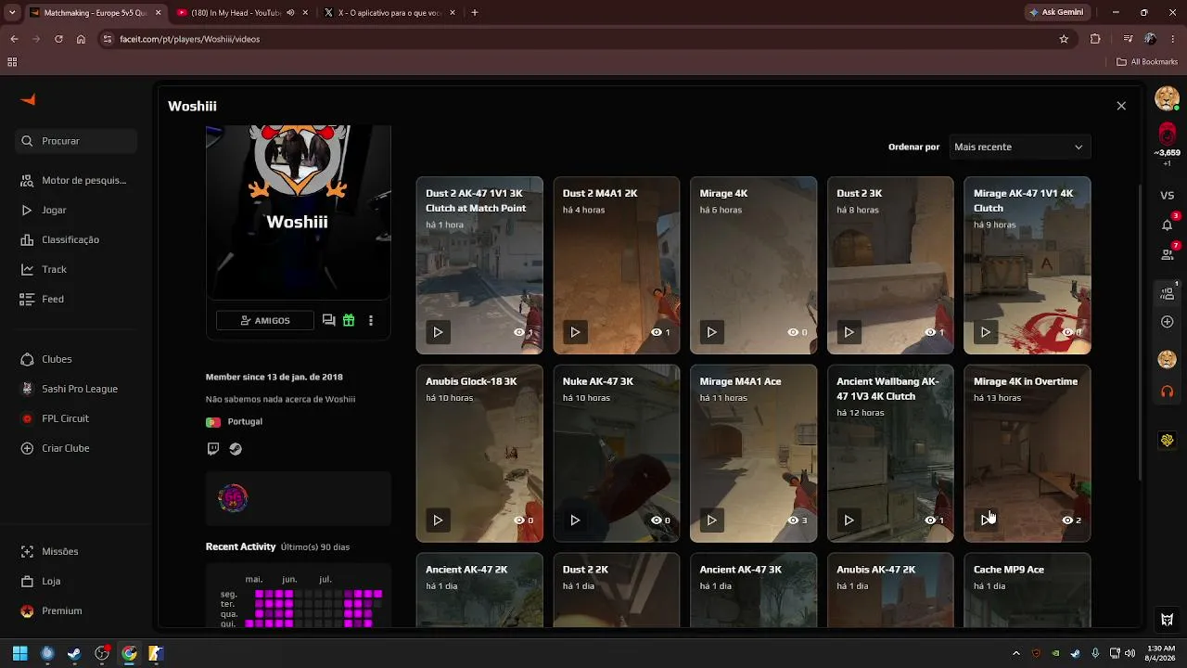Expand the Mais recente sort dropdown

point(1018,147)
